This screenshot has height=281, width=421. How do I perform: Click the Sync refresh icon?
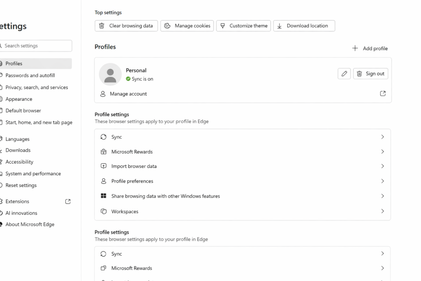pos(103,137)
